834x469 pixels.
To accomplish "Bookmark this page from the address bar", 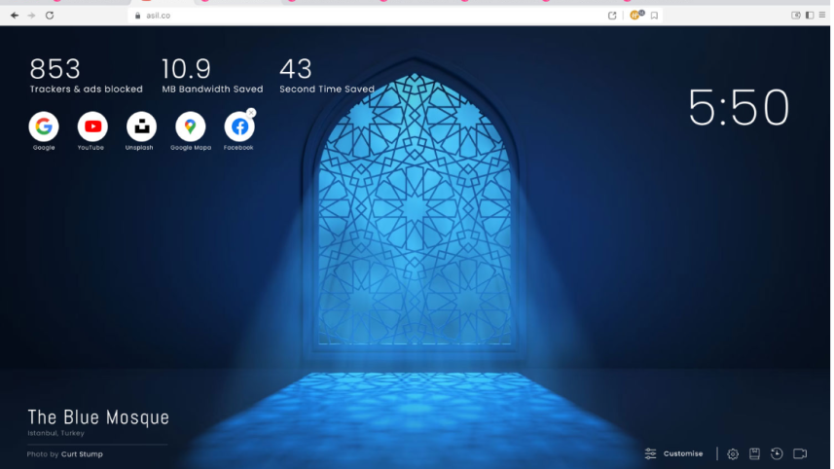I will (x=655, y=16).
